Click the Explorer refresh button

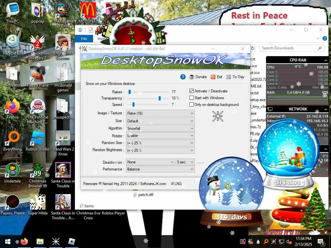click(x=253, y=48)
